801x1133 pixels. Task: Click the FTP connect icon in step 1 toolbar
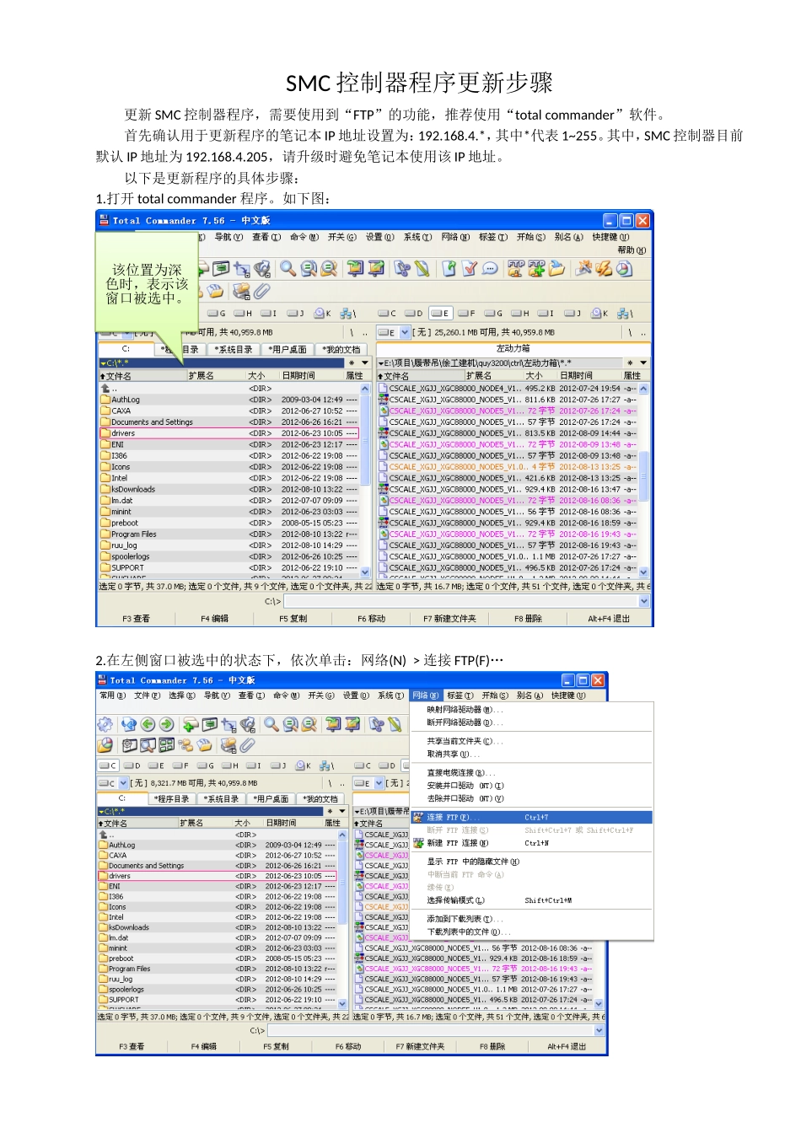tap(516, 268)
